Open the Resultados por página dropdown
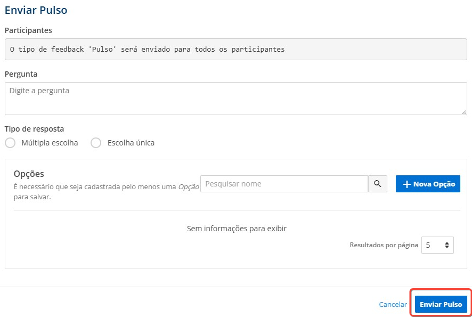The width and height of the screenshot is (472, 317). tap(437, 245)
